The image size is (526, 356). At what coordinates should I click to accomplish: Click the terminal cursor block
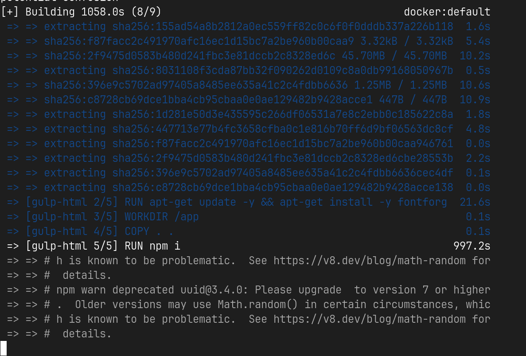pos(4,348)
